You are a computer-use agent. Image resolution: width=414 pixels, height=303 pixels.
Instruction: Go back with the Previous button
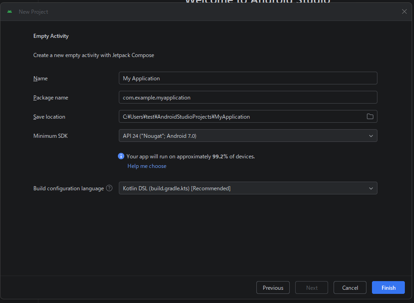pos(273,287)
